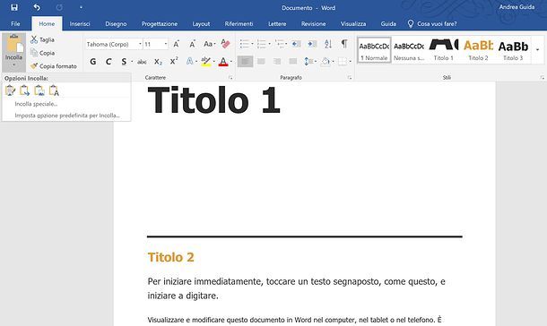Toggle the show paragraph marks icon

pos(344,44)
